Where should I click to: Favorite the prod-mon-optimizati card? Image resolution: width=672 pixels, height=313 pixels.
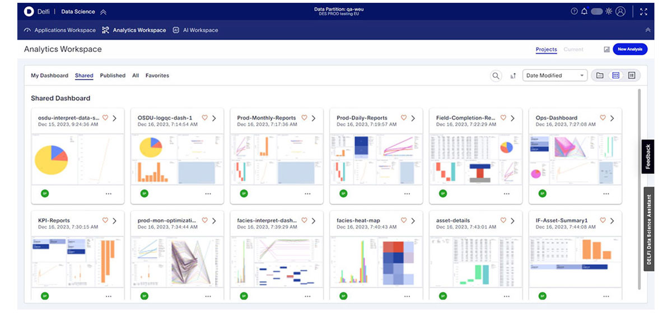tap(204, 220)
